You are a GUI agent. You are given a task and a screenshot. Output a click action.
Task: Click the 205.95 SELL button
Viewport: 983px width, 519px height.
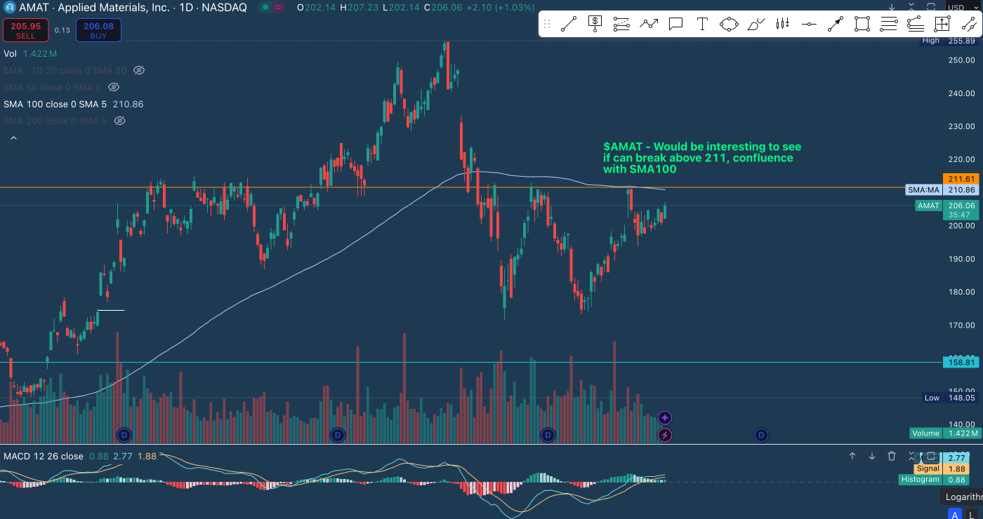click(x=25, y=30)
